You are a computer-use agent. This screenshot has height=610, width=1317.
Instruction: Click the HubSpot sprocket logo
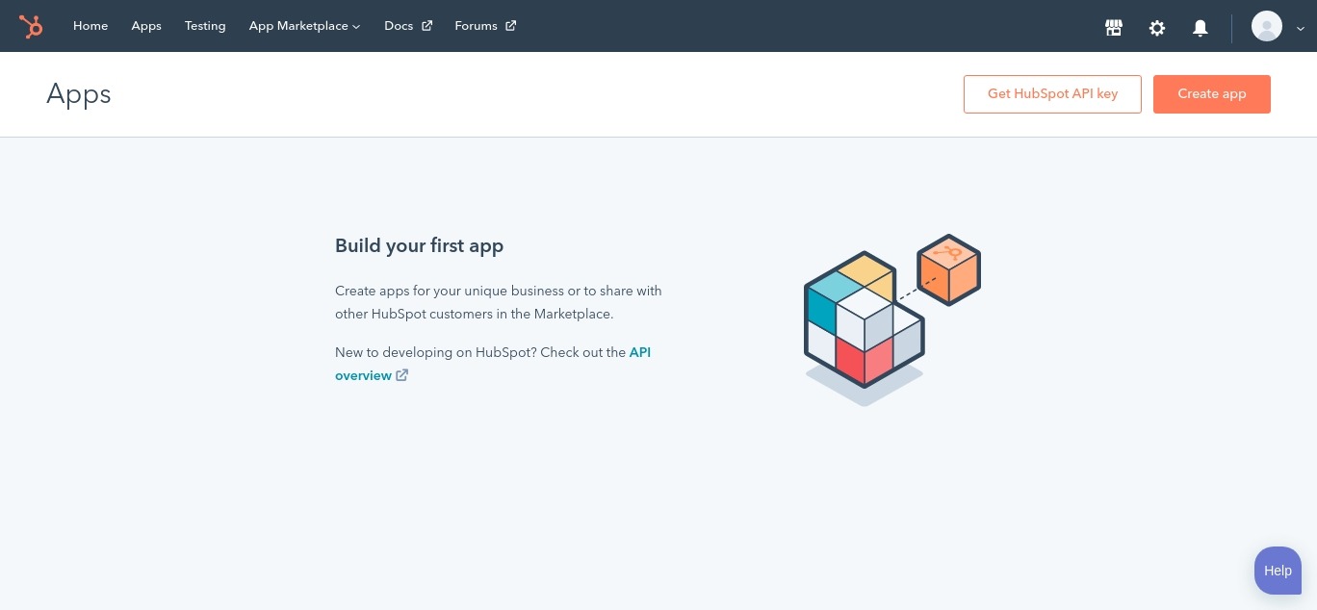31,26
